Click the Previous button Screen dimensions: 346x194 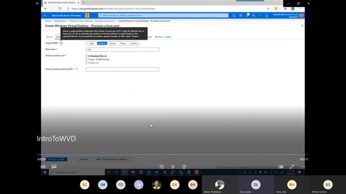pos(84,160)
